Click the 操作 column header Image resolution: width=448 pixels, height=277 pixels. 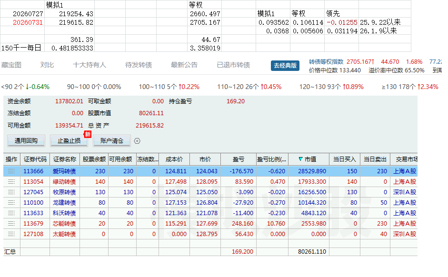[x=11, y=159]
